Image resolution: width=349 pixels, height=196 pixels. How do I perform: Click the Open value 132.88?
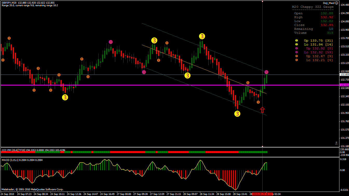[327, 13]
